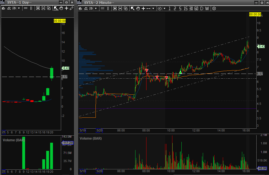
Task: Select the measure ruler tool in 2 Minute toolbar
Action: tap(148, 8)
